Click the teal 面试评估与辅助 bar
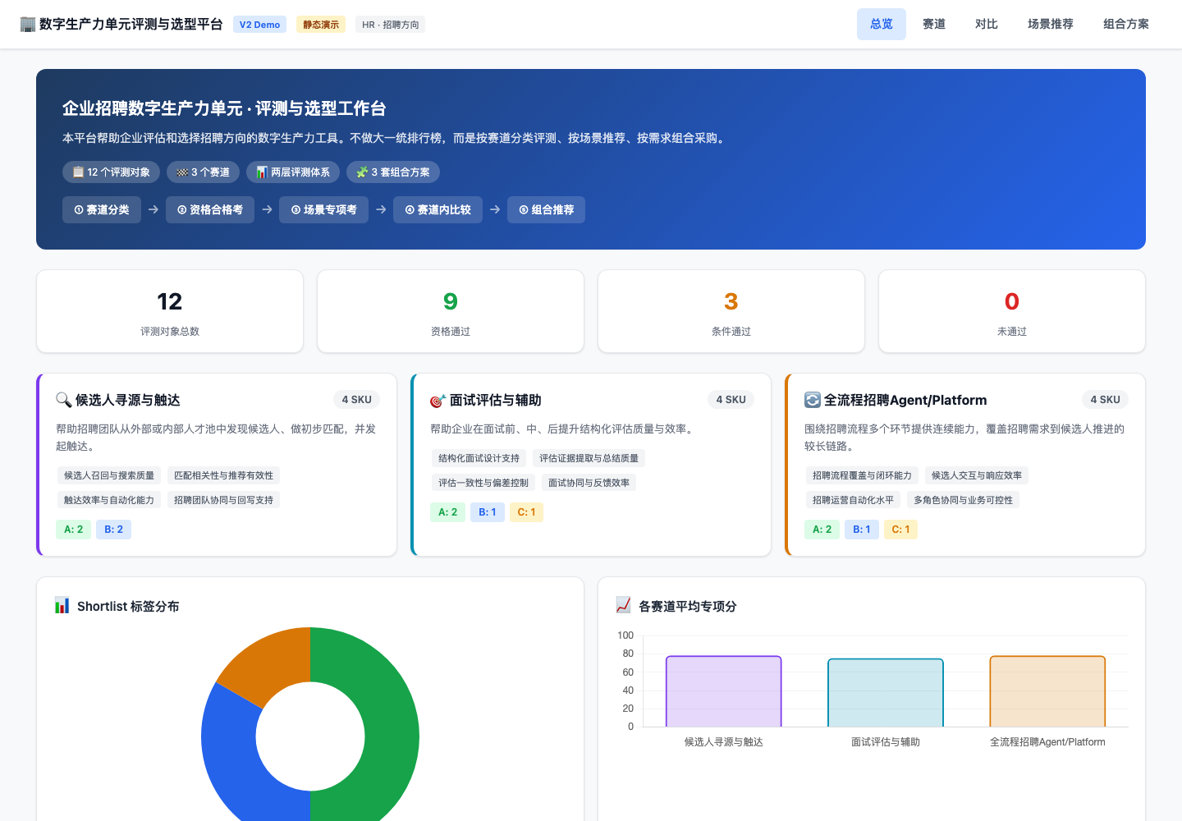 click(885, 693)
